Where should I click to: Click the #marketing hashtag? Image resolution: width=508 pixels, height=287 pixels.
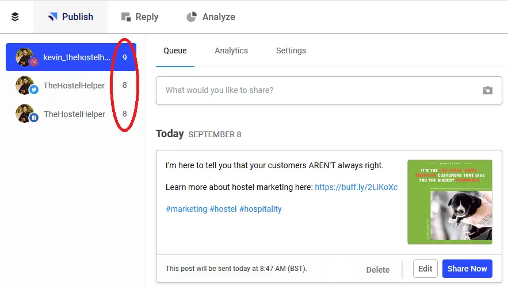click(186, 209)
